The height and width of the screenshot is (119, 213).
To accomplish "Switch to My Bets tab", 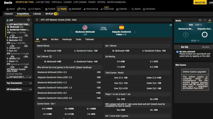I will (206, 47).
